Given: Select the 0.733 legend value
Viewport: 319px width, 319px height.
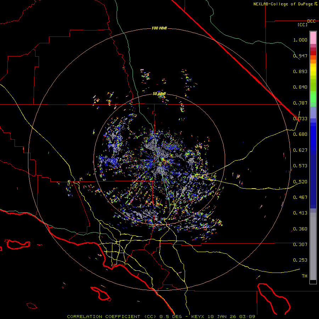Looking at the screenshot, I should (x=300, y=119).
